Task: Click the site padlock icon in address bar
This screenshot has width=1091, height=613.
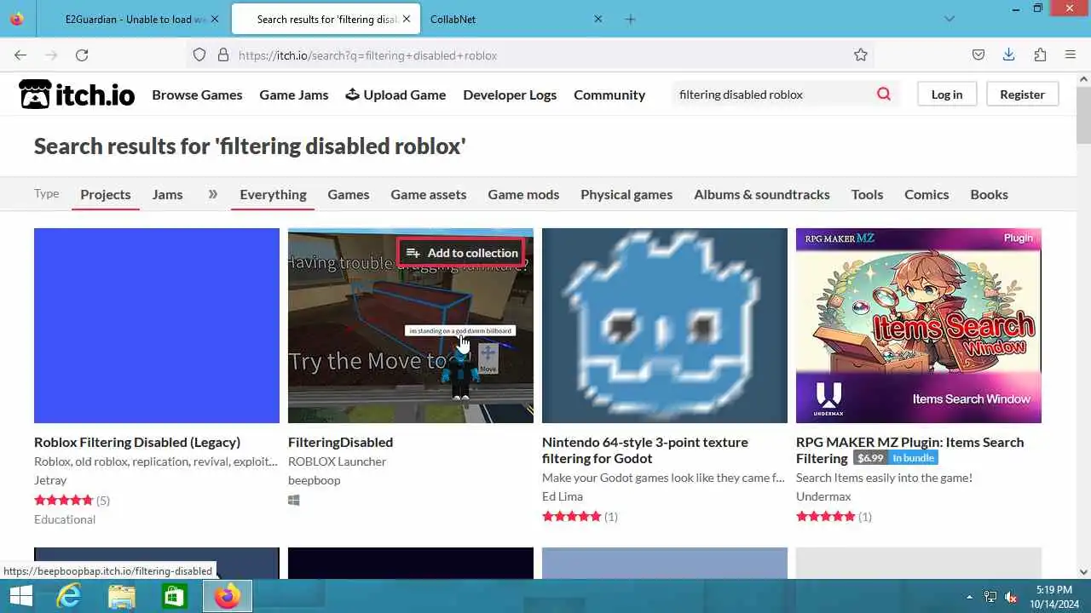Action: point(223,55)
